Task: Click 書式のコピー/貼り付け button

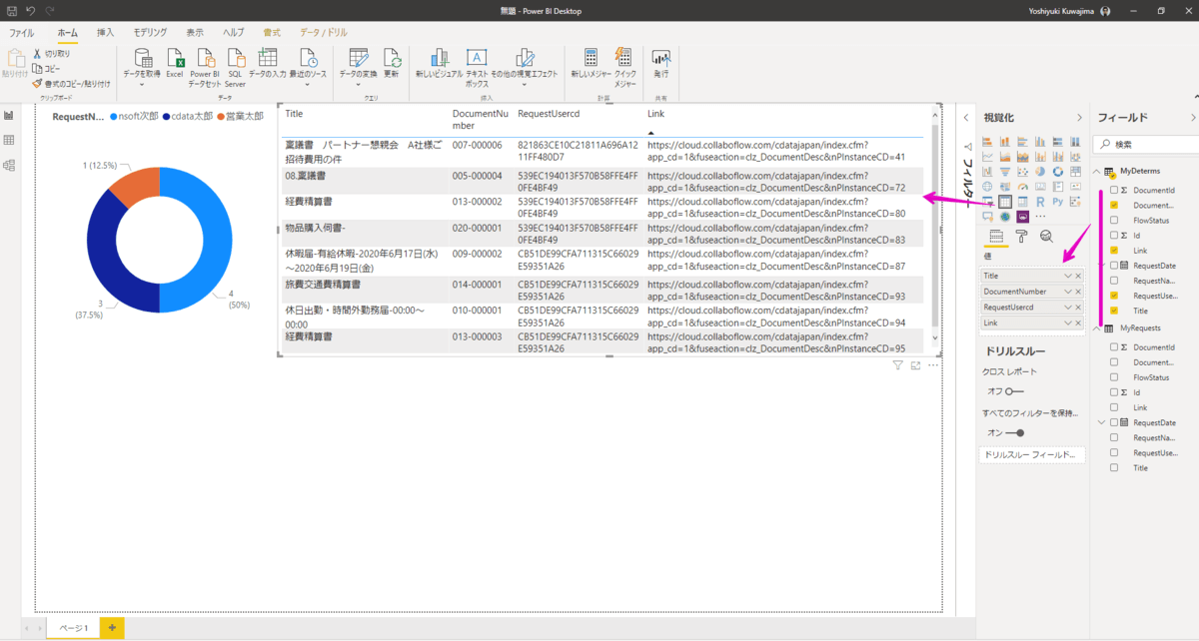Action: tap(70, 84)
